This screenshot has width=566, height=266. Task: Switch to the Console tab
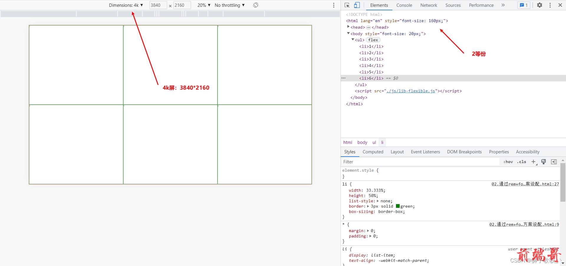pos(404,5)
